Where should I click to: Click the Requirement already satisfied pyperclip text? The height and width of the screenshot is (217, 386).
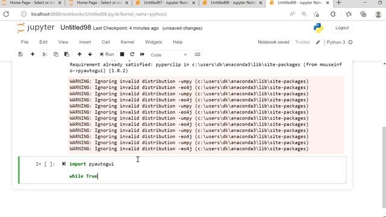tap(206, 68)
